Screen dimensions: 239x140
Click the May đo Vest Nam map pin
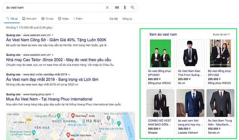[x=68, y=135]
